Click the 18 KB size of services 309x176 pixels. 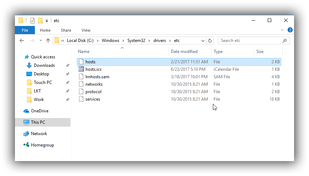(274, 99)
